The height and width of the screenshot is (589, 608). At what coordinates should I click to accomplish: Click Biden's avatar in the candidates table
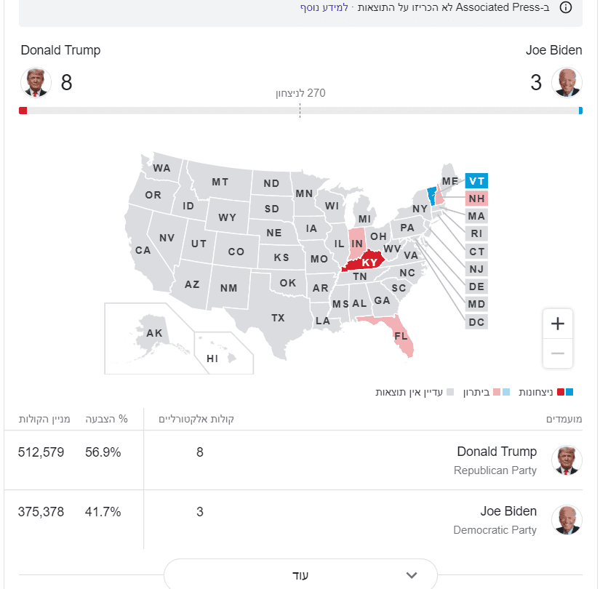[x=567, y=520]
